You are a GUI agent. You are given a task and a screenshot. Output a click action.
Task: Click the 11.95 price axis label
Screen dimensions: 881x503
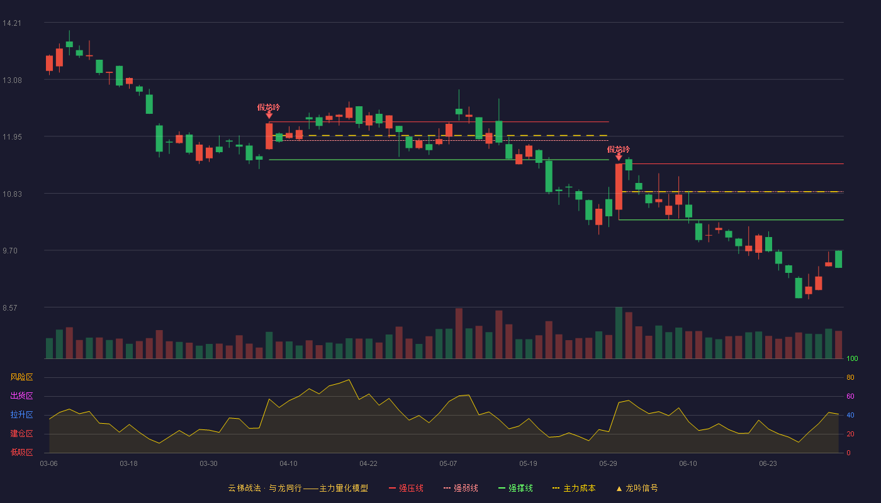click(x=12, y=137)
